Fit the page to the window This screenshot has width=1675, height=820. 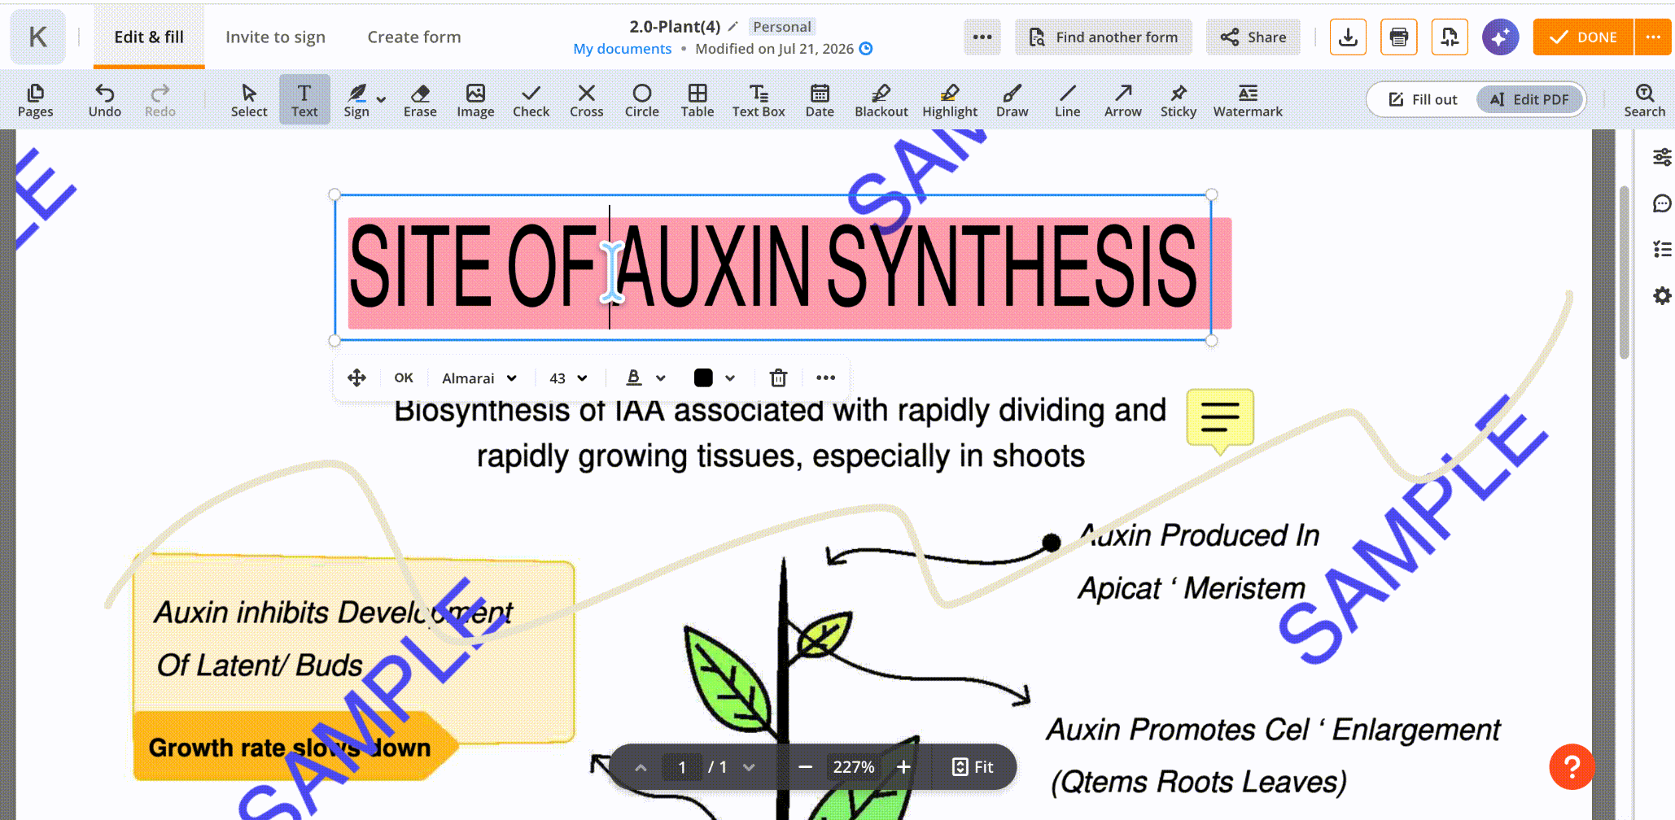pos(973,767)
